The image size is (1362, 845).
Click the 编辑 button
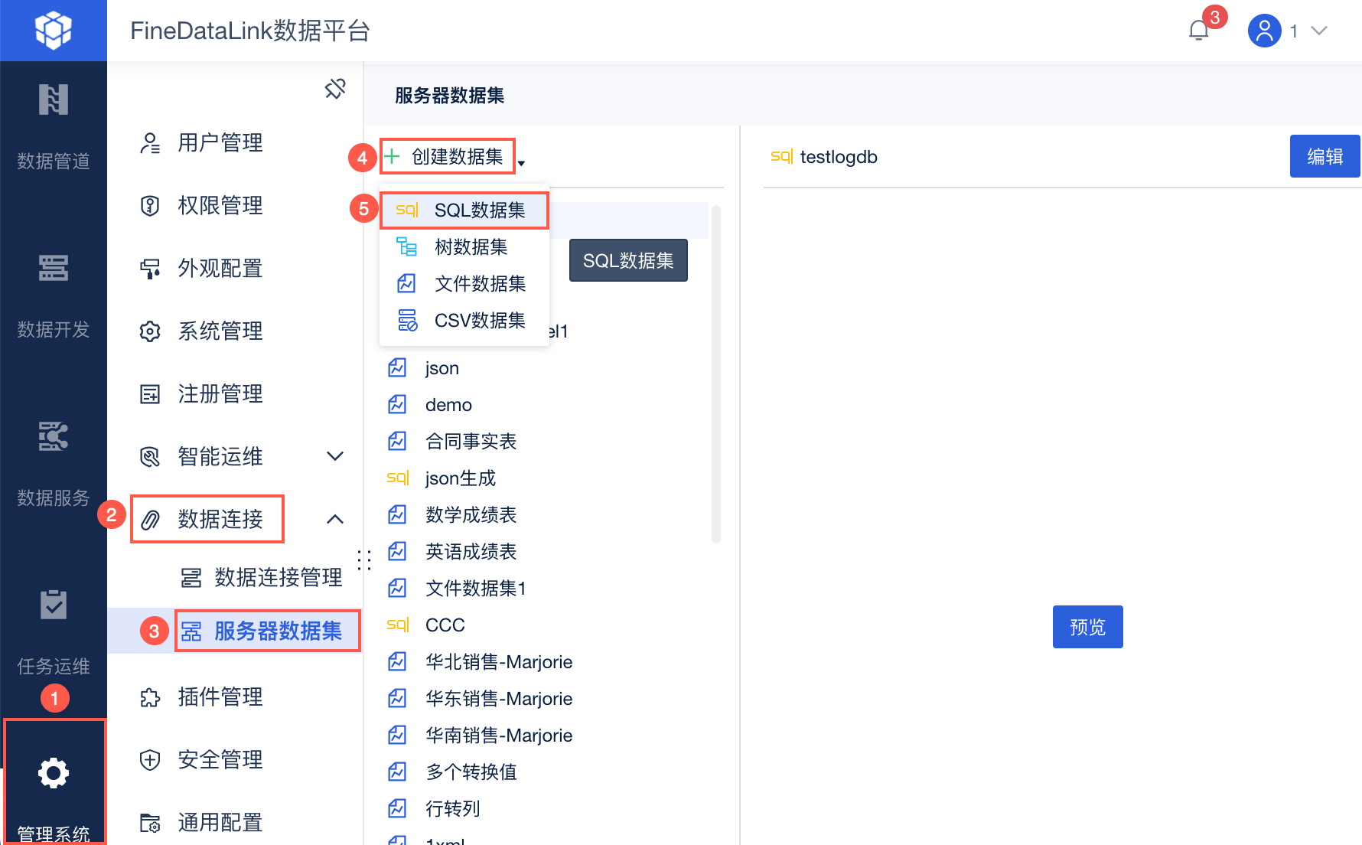pos(1325,157)
